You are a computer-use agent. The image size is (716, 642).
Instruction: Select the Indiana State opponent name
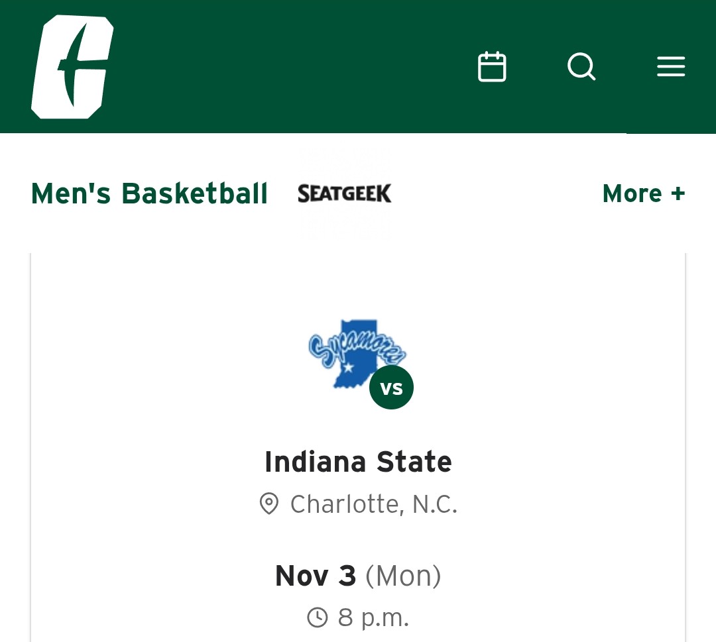(358, 462)
